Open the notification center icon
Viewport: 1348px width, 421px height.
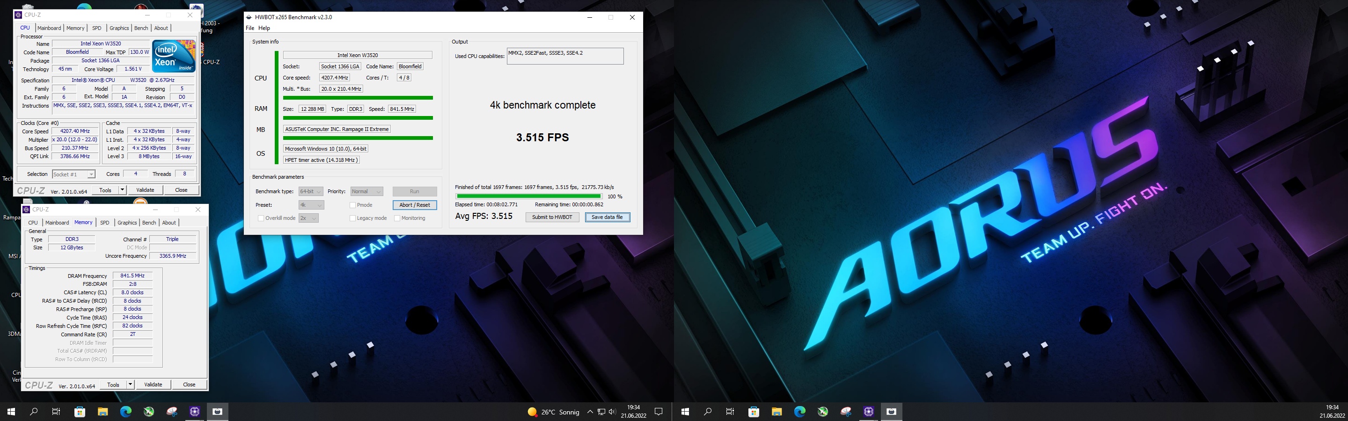click(x=659, y=412)
